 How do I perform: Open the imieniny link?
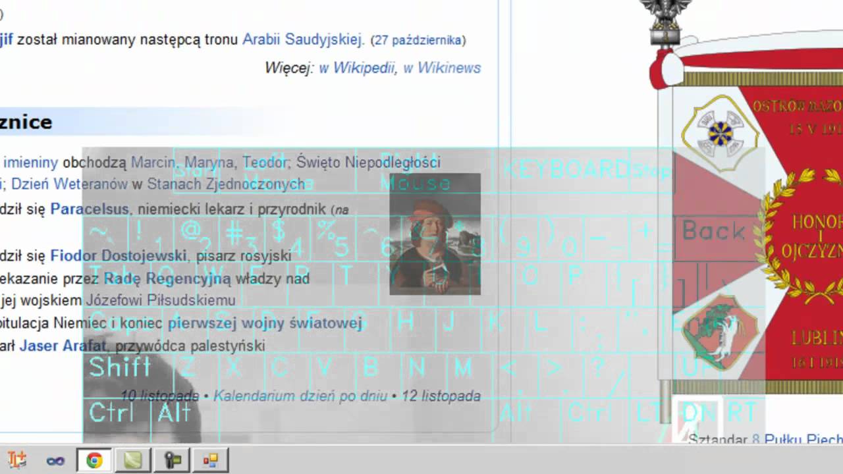[x=31, y=163]
